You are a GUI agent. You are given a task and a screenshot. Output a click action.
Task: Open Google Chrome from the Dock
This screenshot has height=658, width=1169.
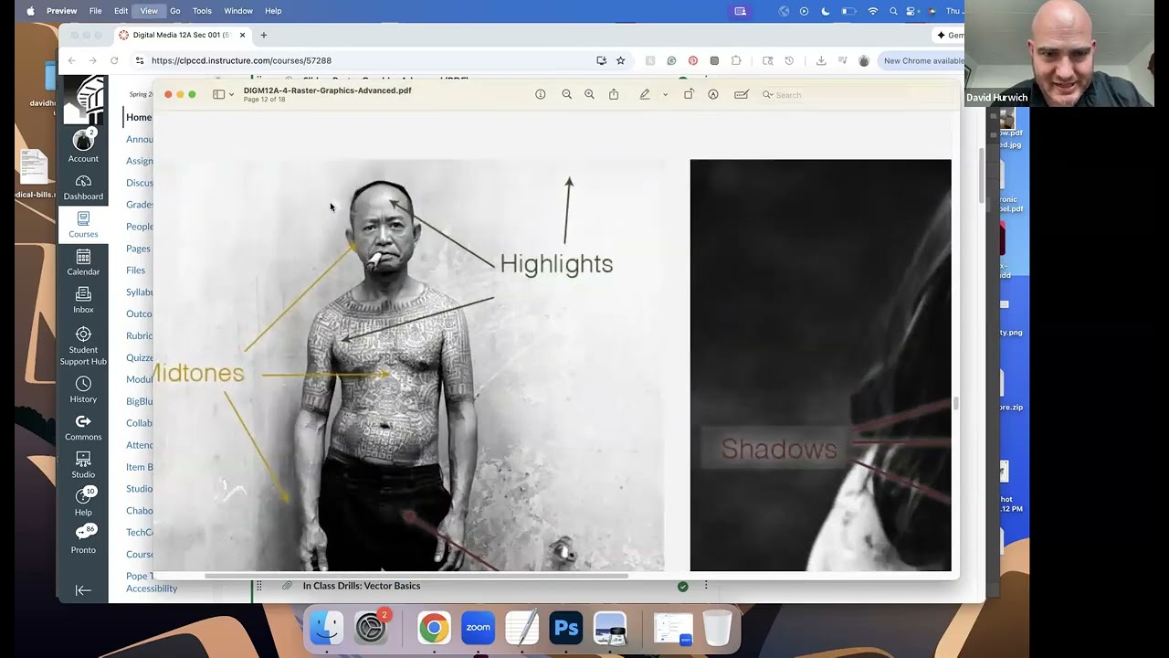click(x=434, y=629)
